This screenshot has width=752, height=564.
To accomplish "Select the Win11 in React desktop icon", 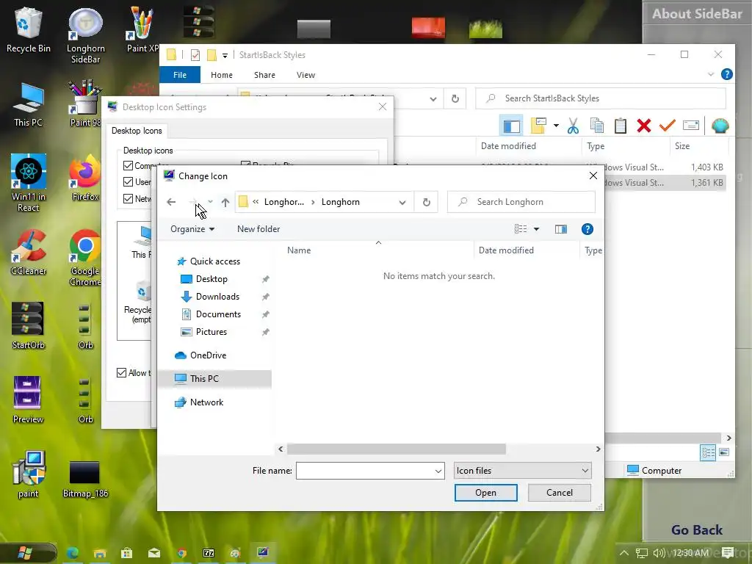I will point(29,183).
